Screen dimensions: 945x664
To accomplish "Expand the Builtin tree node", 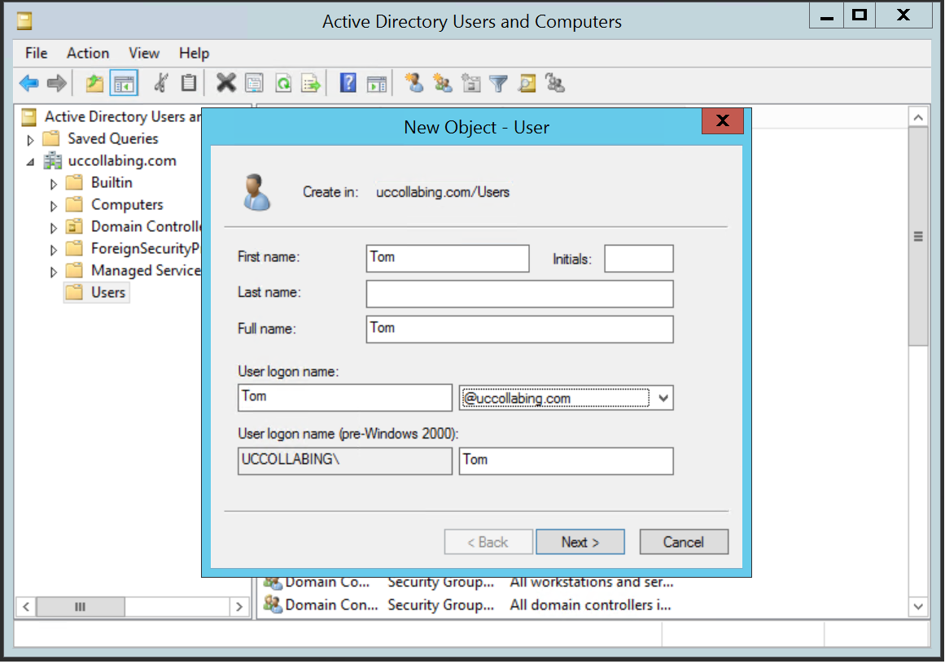I will coord(54,184).
